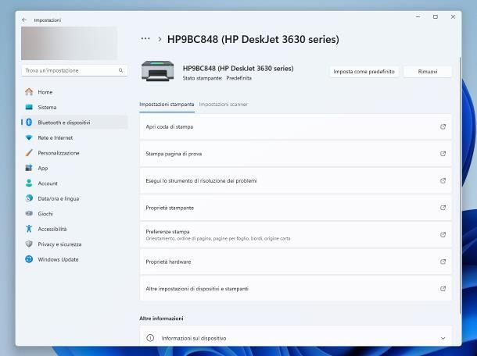
Task: Click external link icon for Stampa pagina di prova
Action: tap(443, 154)
